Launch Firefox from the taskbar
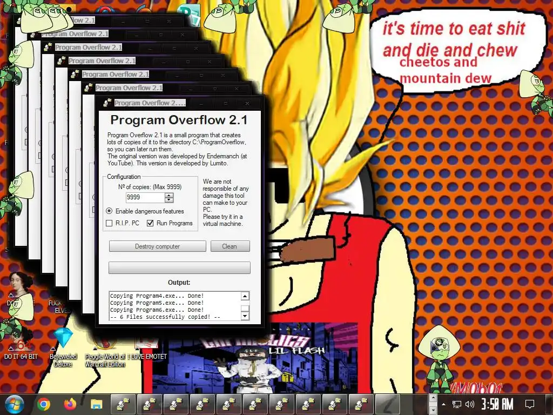This screenshot has width=553, height=415. (x=70, y=404)
